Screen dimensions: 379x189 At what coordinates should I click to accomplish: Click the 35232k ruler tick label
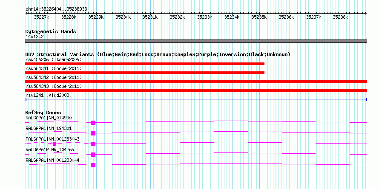click(178, 17)
